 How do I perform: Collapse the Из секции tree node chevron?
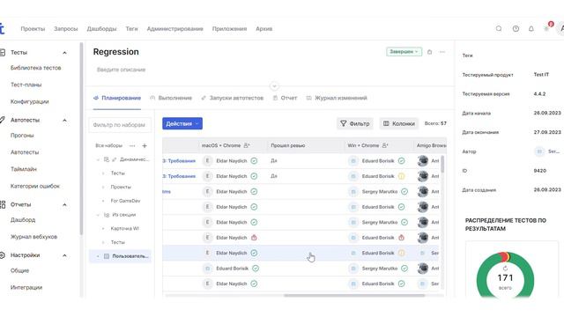[x=98, y=215]
